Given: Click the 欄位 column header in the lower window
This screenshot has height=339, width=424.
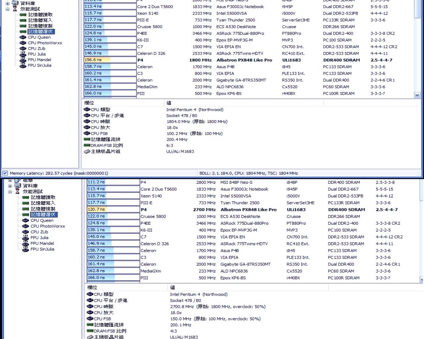Looking at the screenshot, I should [x=126, y=287].
